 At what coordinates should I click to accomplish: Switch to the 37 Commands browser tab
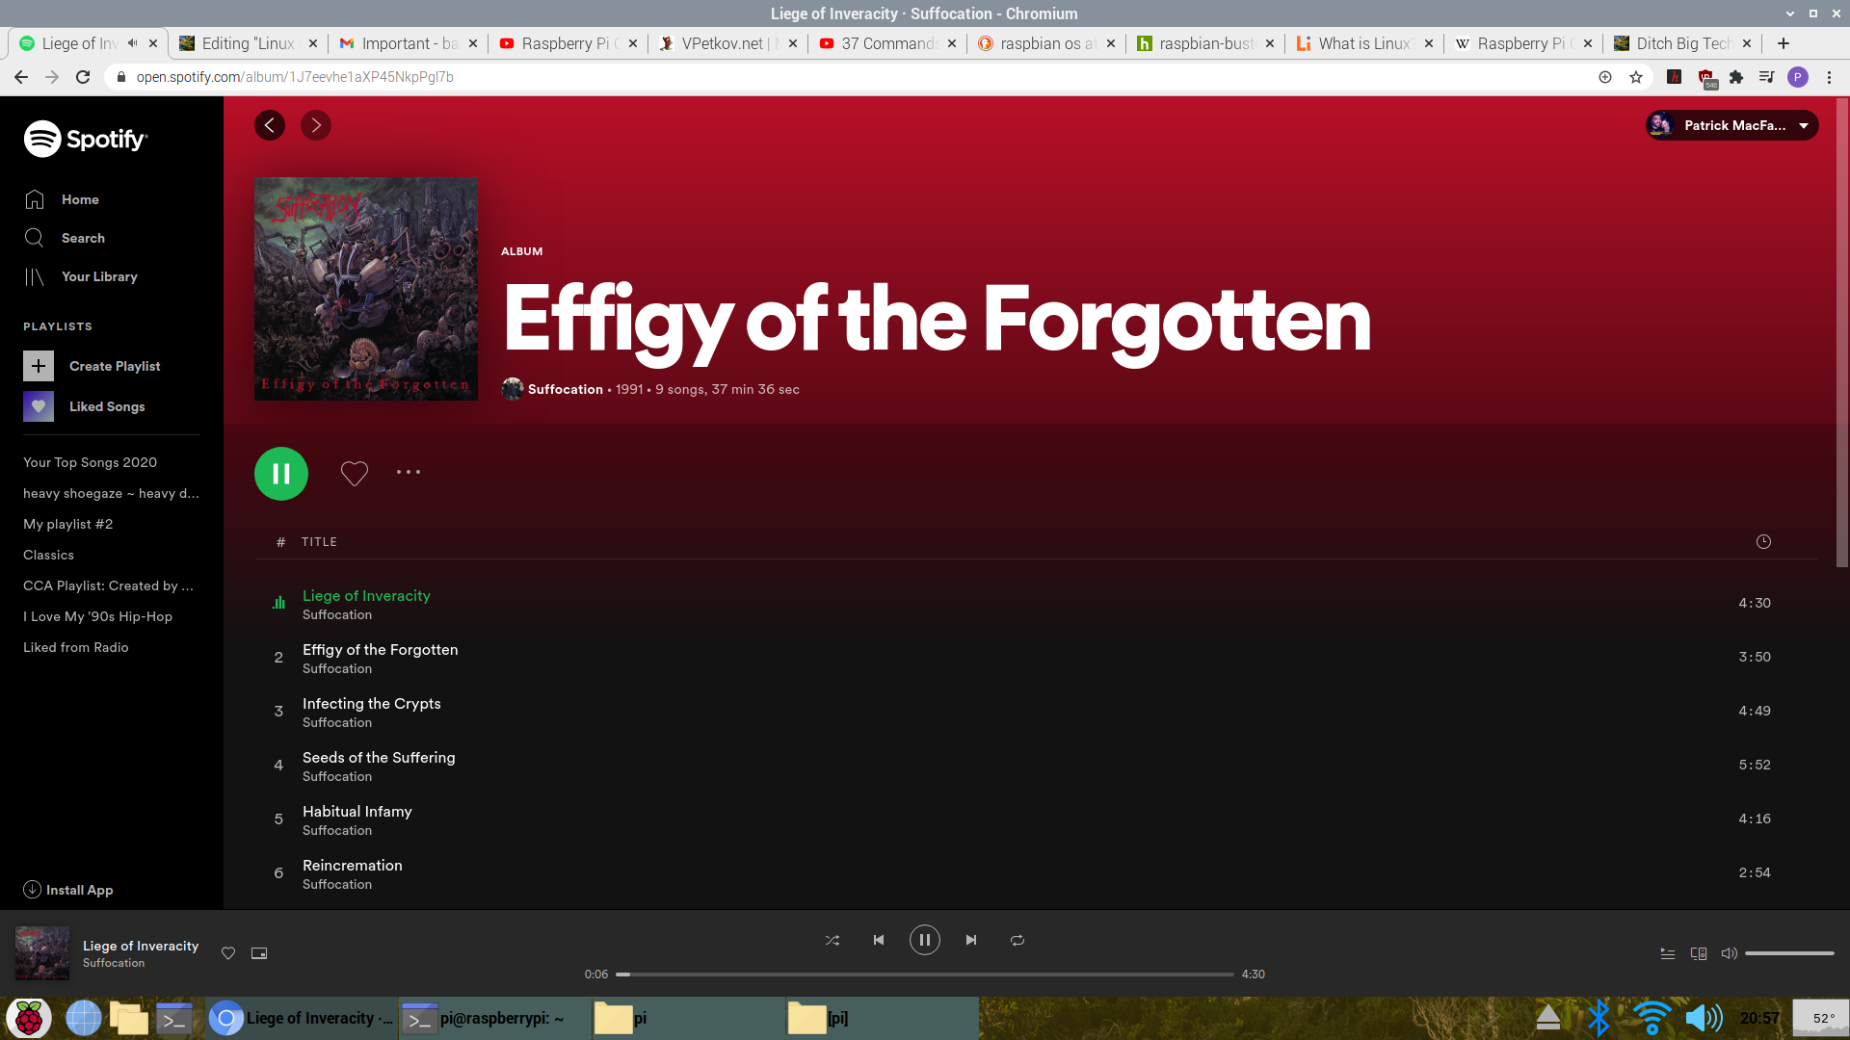886,43
